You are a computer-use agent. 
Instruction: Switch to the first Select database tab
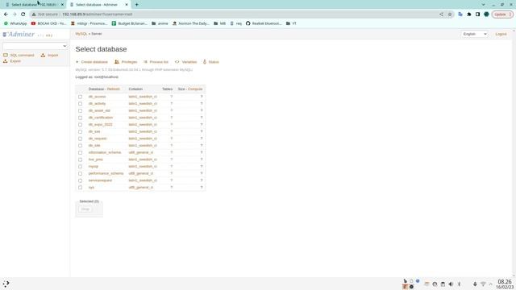coord(34,5)
